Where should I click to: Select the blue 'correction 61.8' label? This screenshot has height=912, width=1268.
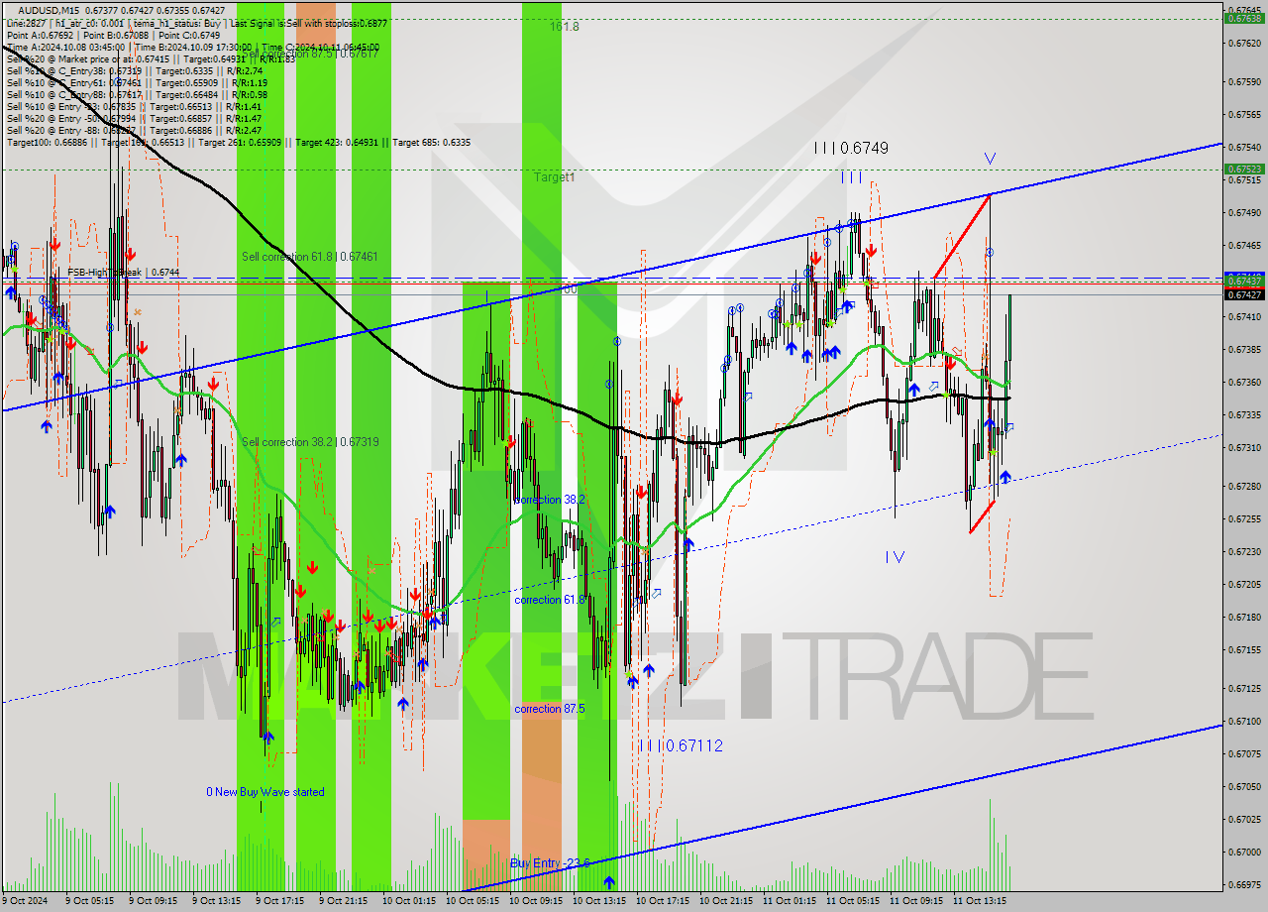pos(550,600)
